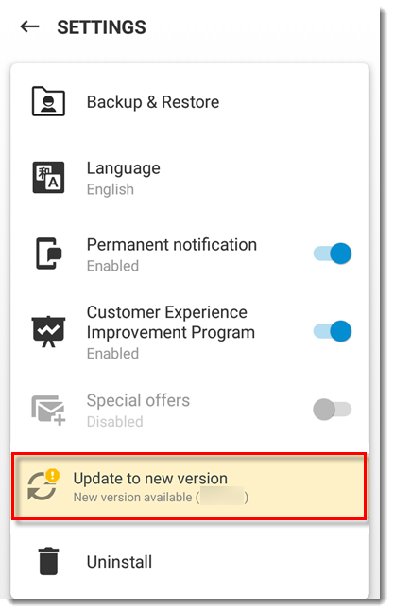Viewport: 394px width, 613px height.
Task: Click the Permanent notification phone icon
Action: pyautogui.click(x=49, y=254)
